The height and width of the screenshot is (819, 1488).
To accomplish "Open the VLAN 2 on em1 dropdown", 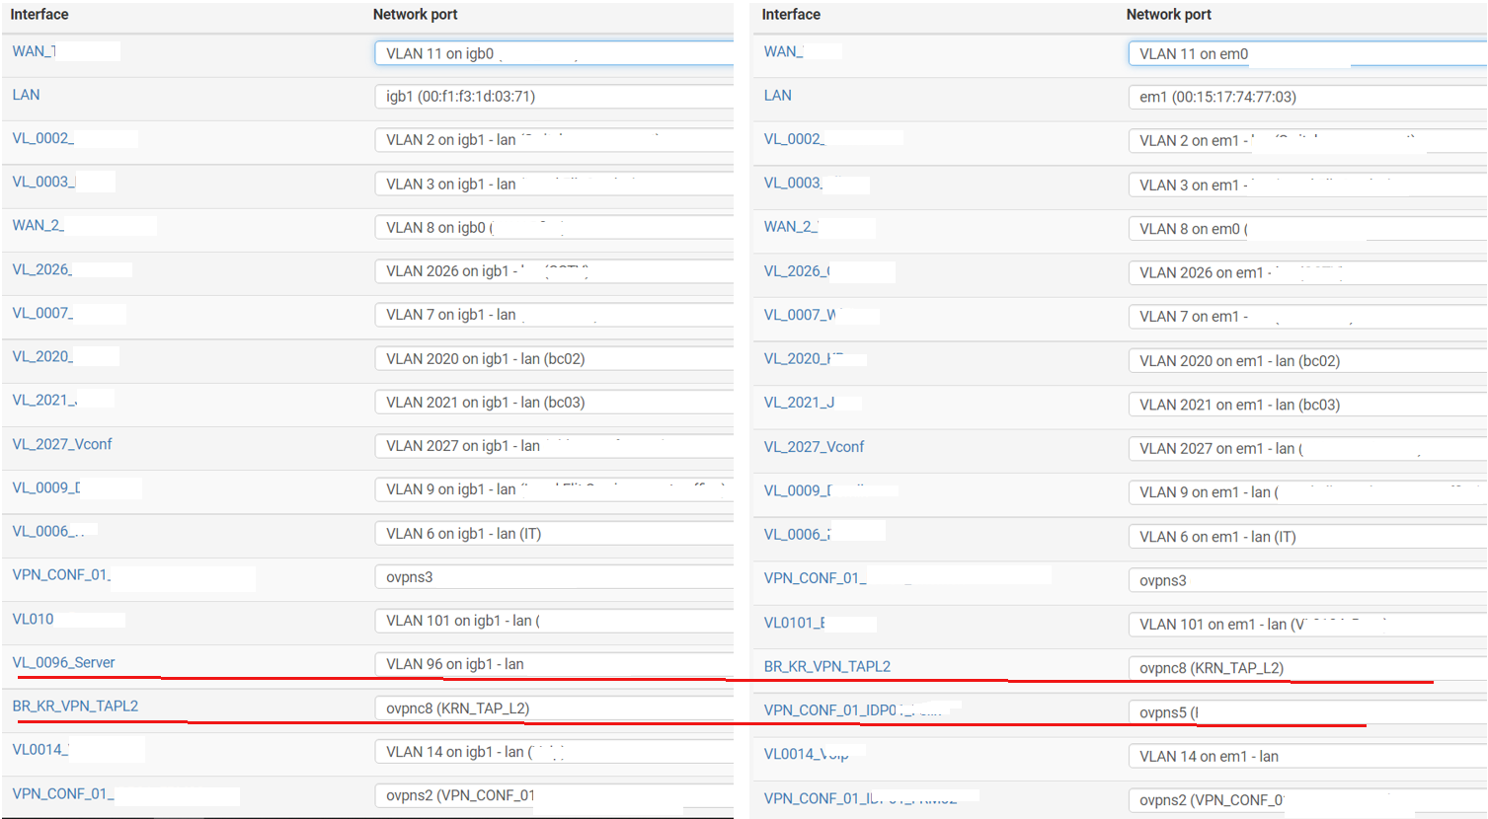I will tap(1307, 140).
